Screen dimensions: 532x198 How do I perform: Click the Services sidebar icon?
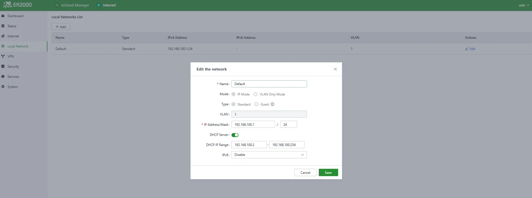(3, 77)
